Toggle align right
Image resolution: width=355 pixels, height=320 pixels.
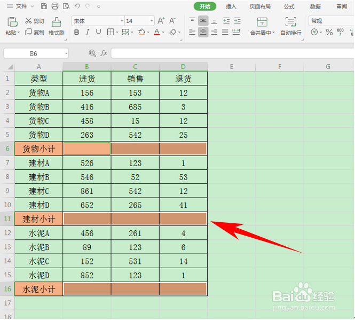coord(214,32)
